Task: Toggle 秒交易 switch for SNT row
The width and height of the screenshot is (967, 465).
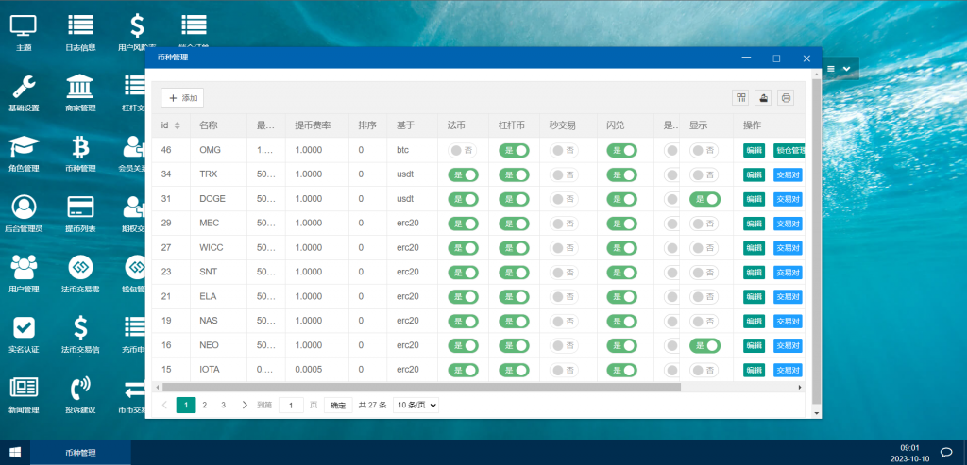Action: click(565, 273)
